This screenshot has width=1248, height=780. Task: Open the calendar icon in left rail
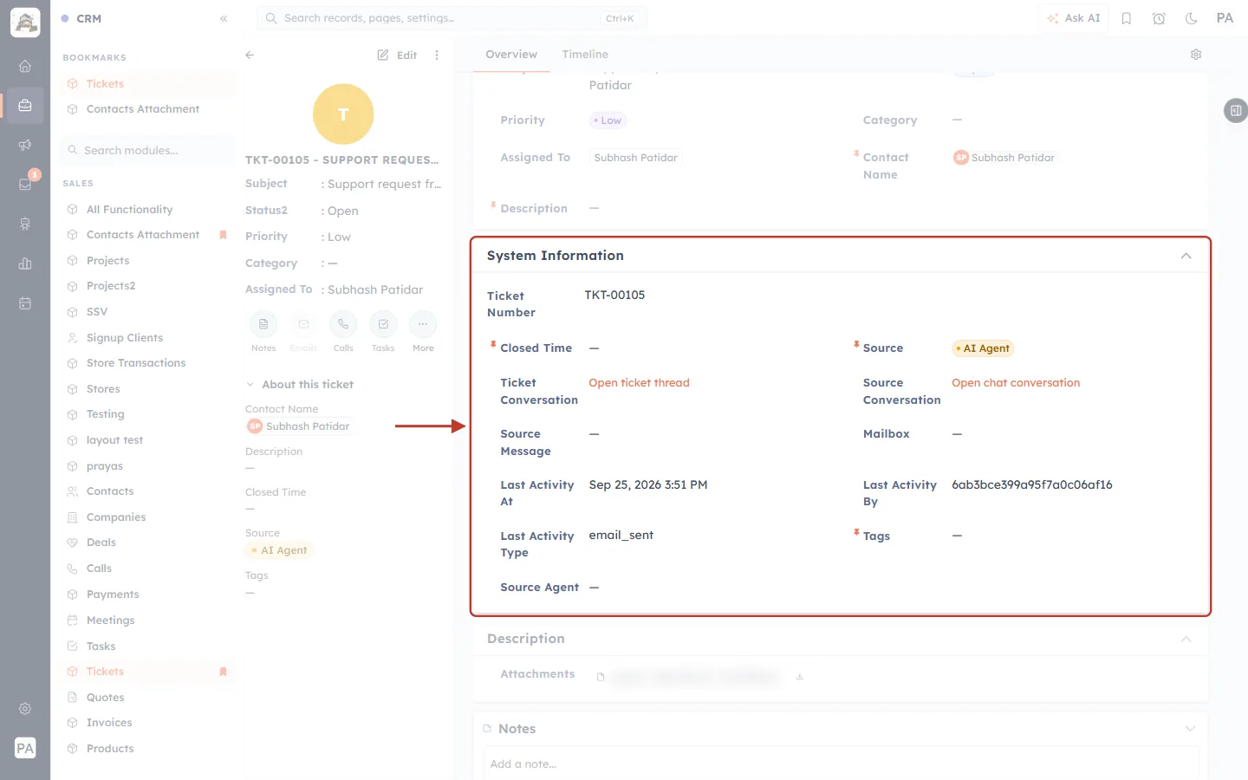(x=25, y=303)
